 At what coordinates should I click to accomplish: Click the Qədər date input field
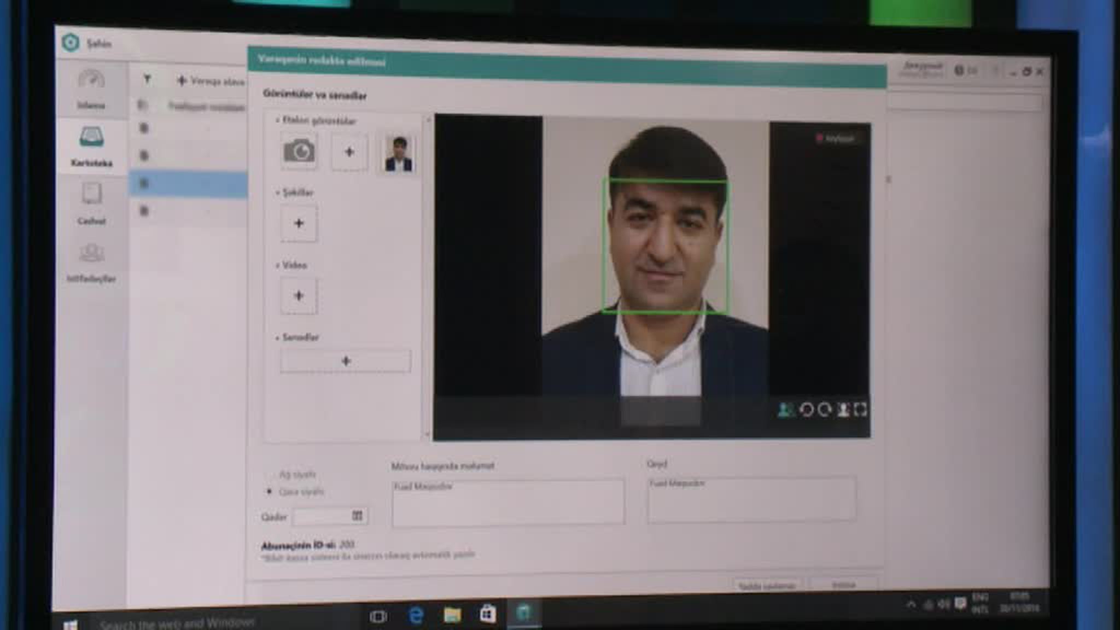point(330,516)
